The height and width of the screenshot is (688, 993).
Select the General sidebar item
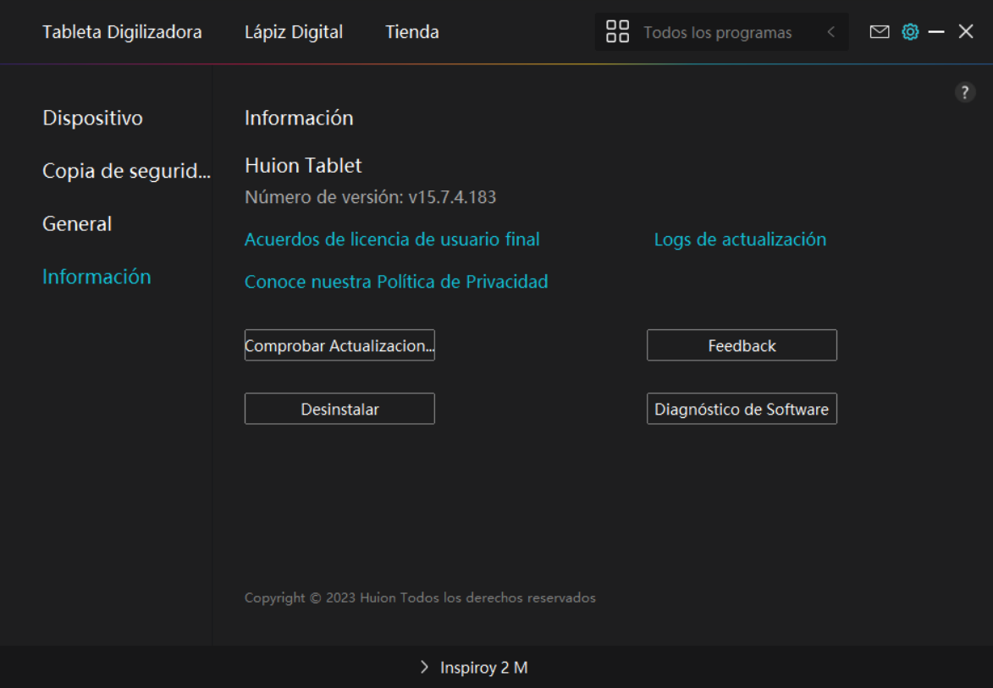77,224
